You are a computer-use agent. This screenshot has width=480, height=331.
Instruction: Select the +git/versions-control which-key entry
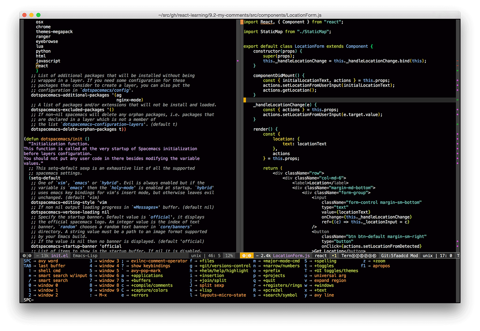pyautogui.click(x=225, y=266)
